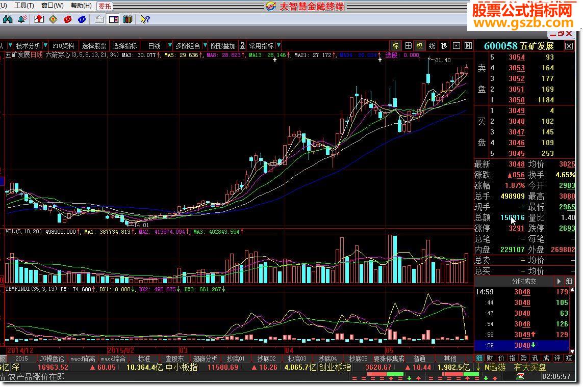Select the macd背离 indicator tab
The width and height of the screenshot is (583, 387).
pos(83,358)
